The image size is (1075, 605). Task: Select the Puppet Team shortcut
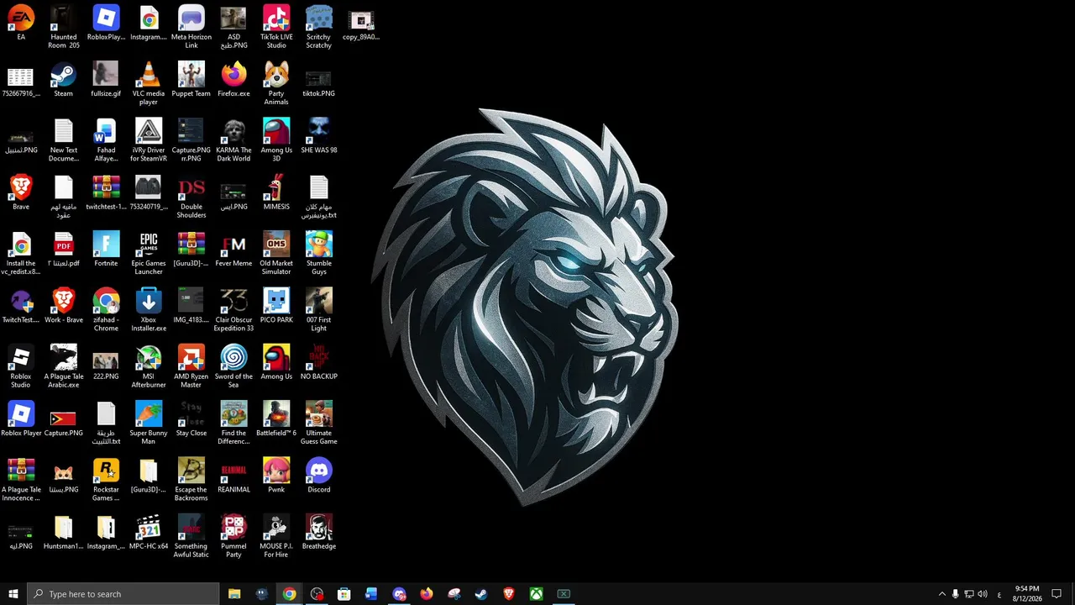(191, 79)
